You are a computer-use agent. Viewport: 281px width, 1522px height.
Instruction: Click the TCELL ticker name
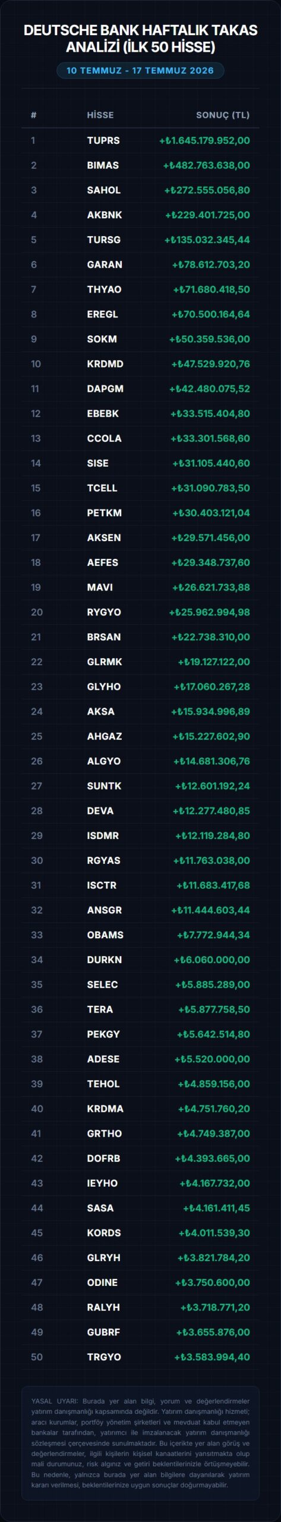102,488
